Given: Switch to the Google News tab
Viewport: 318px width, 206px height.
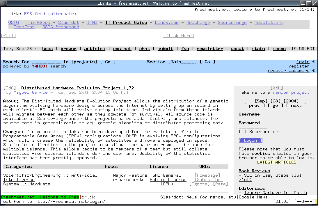Looking at the screenshot, I should pos(253,197).
